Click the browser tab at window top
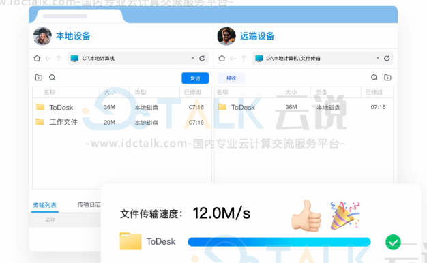 79,16
